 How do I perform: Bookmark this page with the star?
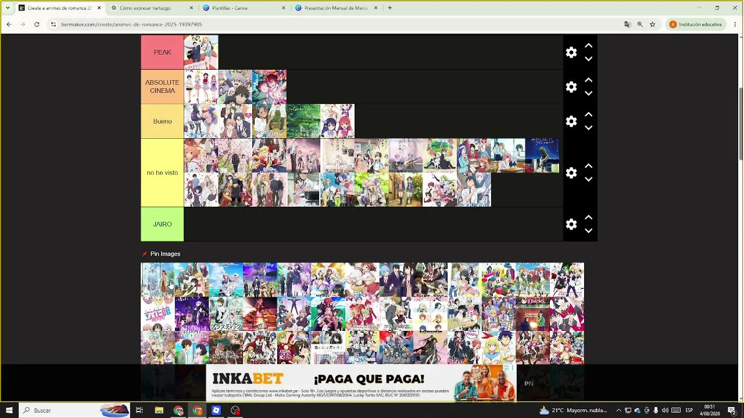coord(652,24)
